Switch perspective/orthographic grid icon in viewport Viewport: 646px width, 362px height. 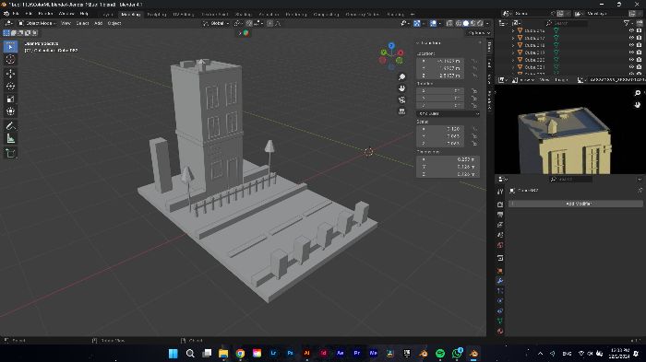(x=401, y=111)
